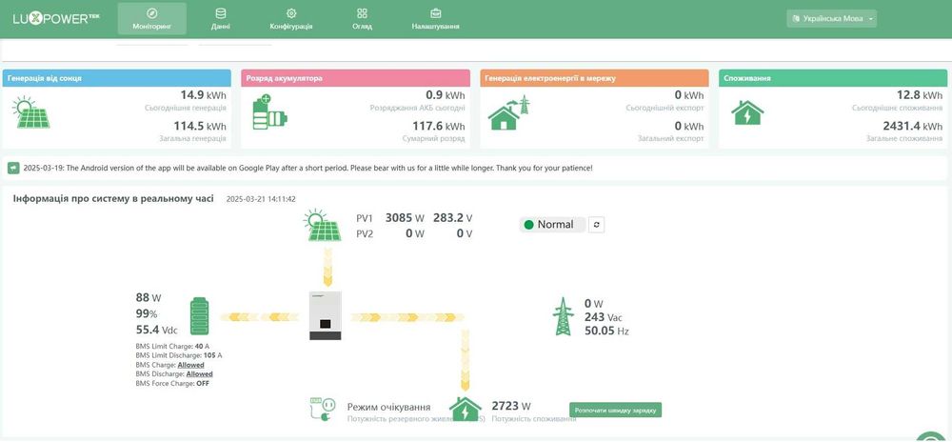Click the Android app announcement text

click(x=307, y=169)
